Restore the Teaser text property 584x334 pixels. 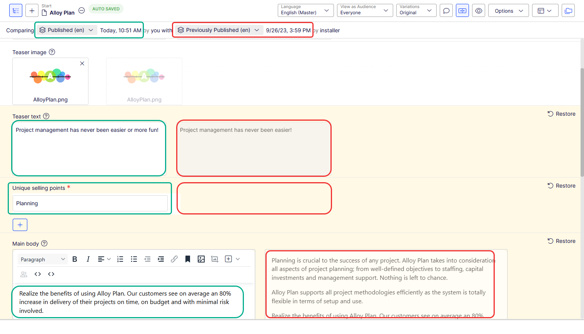pyautogui.click(x=562, y=114)
